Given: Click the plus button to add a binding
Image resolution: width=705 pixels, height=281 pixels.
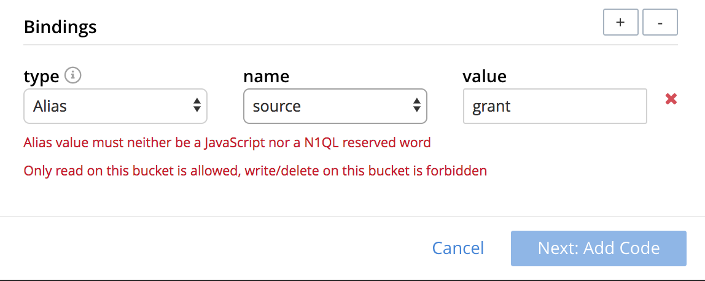Looking at the screenshot, I should (x=620, y=23).
